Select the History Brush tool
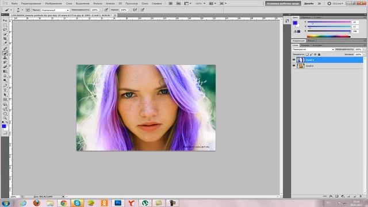Image resolution: width=368 pixels, height=207 pixels. pos(5,63)
